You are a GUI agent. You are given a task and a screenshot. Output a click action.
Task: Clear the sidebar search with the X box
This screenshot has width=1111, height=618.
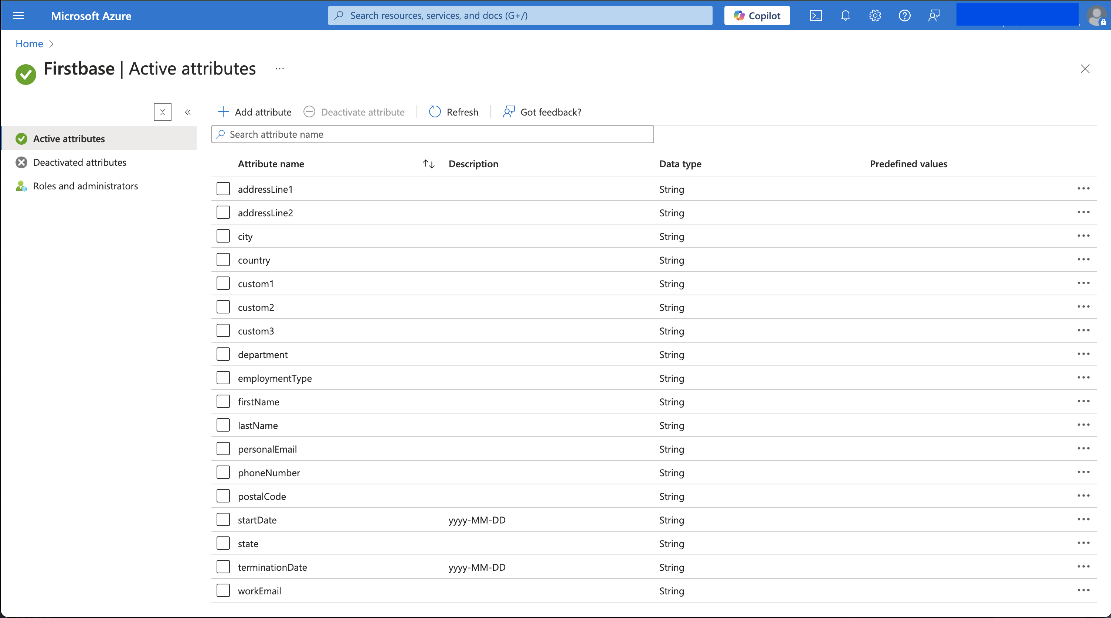[x=163, y=112]
